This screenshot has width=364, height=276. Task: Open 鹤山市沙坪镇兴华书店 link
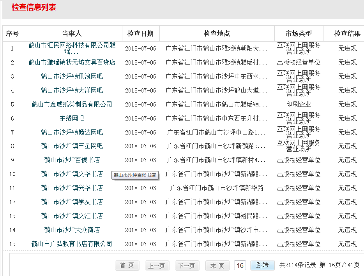click(x=72, y=188)
